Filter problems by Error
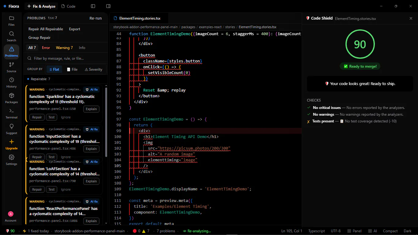Screen dimensions: 418x235 [x=46, y=48]
